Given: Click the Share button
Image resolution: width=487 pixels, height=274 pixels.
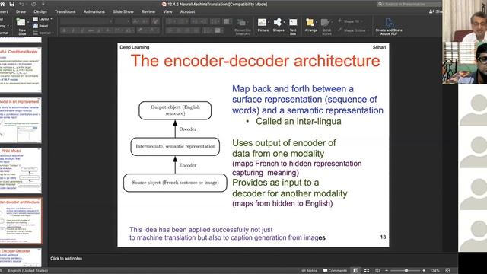Looking at the screenshot, I should (x=435, y=11).
